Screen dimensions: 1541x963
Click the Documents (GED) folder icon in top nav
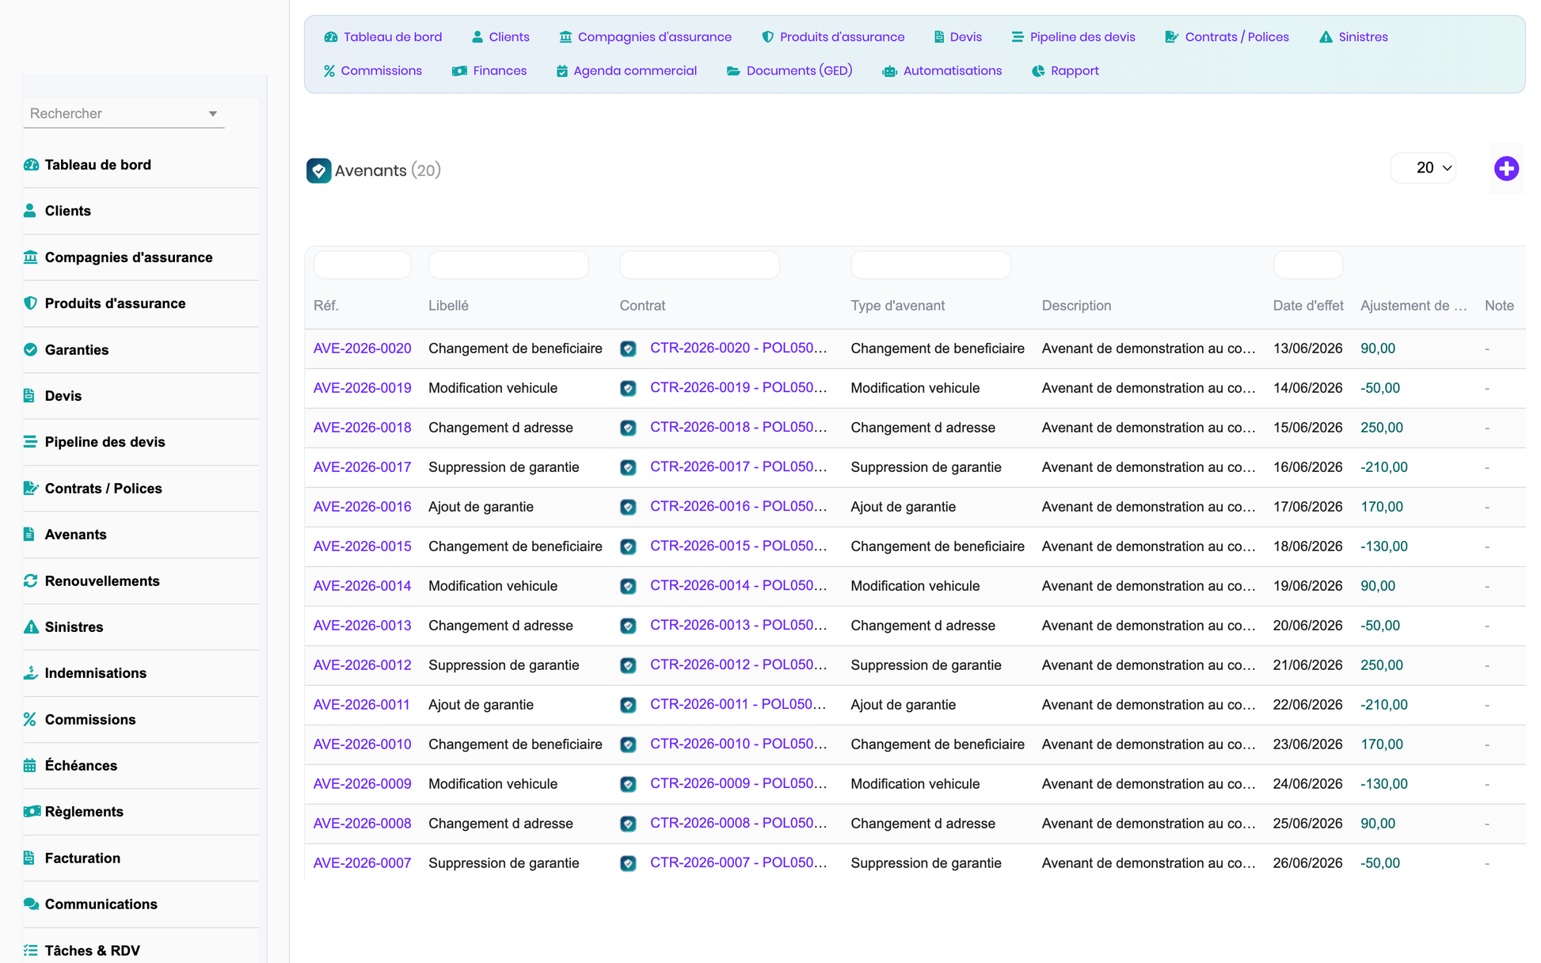[733, 71]
